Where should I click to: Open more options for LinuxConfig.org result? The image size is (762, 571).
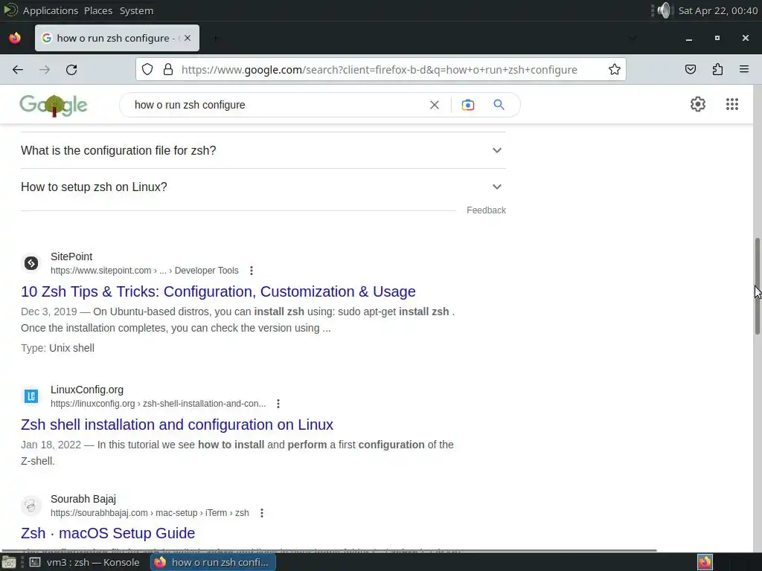(x=278, y=404)
